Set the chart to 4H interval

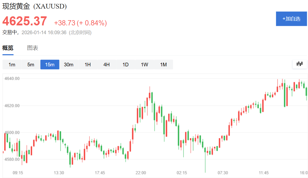[106, 65]
